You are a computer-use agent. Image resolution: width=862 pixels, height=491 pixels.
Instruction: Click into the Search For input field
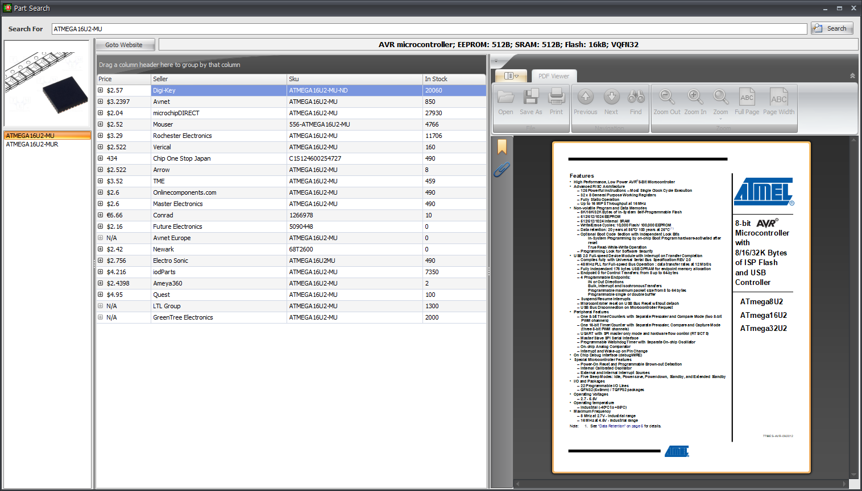(x=429, y=29)
